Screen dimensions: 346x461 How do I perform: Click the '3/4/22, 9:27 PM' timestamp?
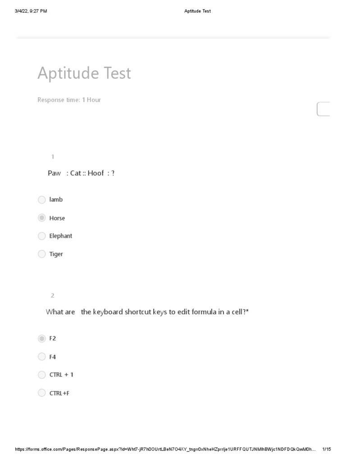click(x=31, y=11)
